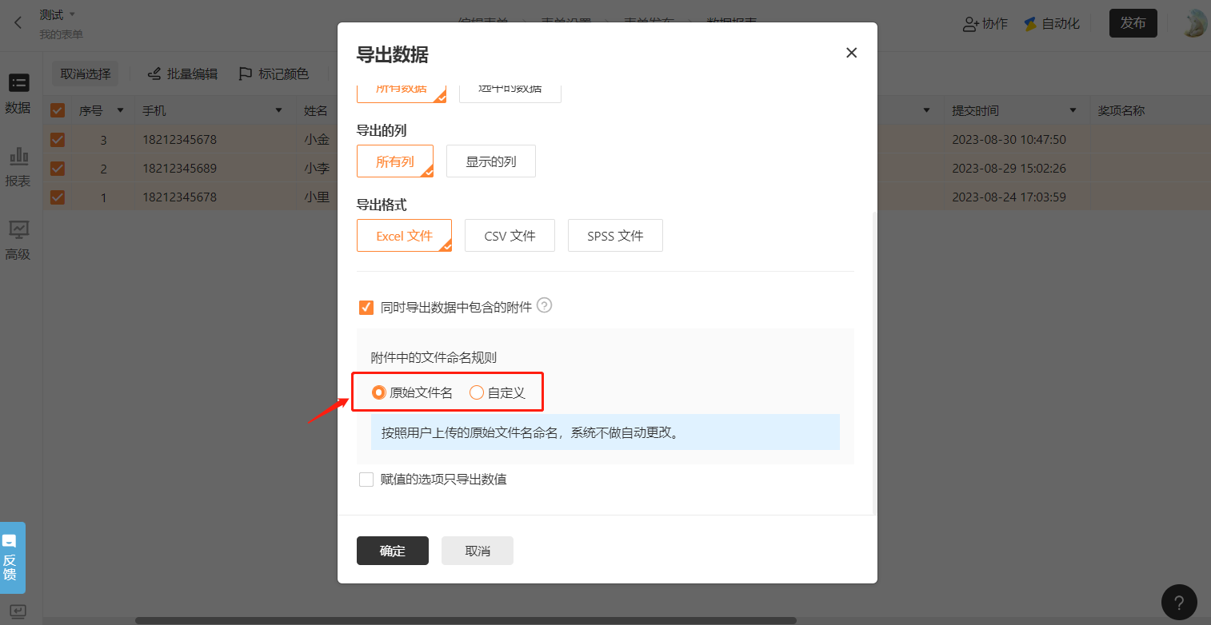Click timestamp 2023-08-30 10:47:50
1211x625 pixels.
1009,140
